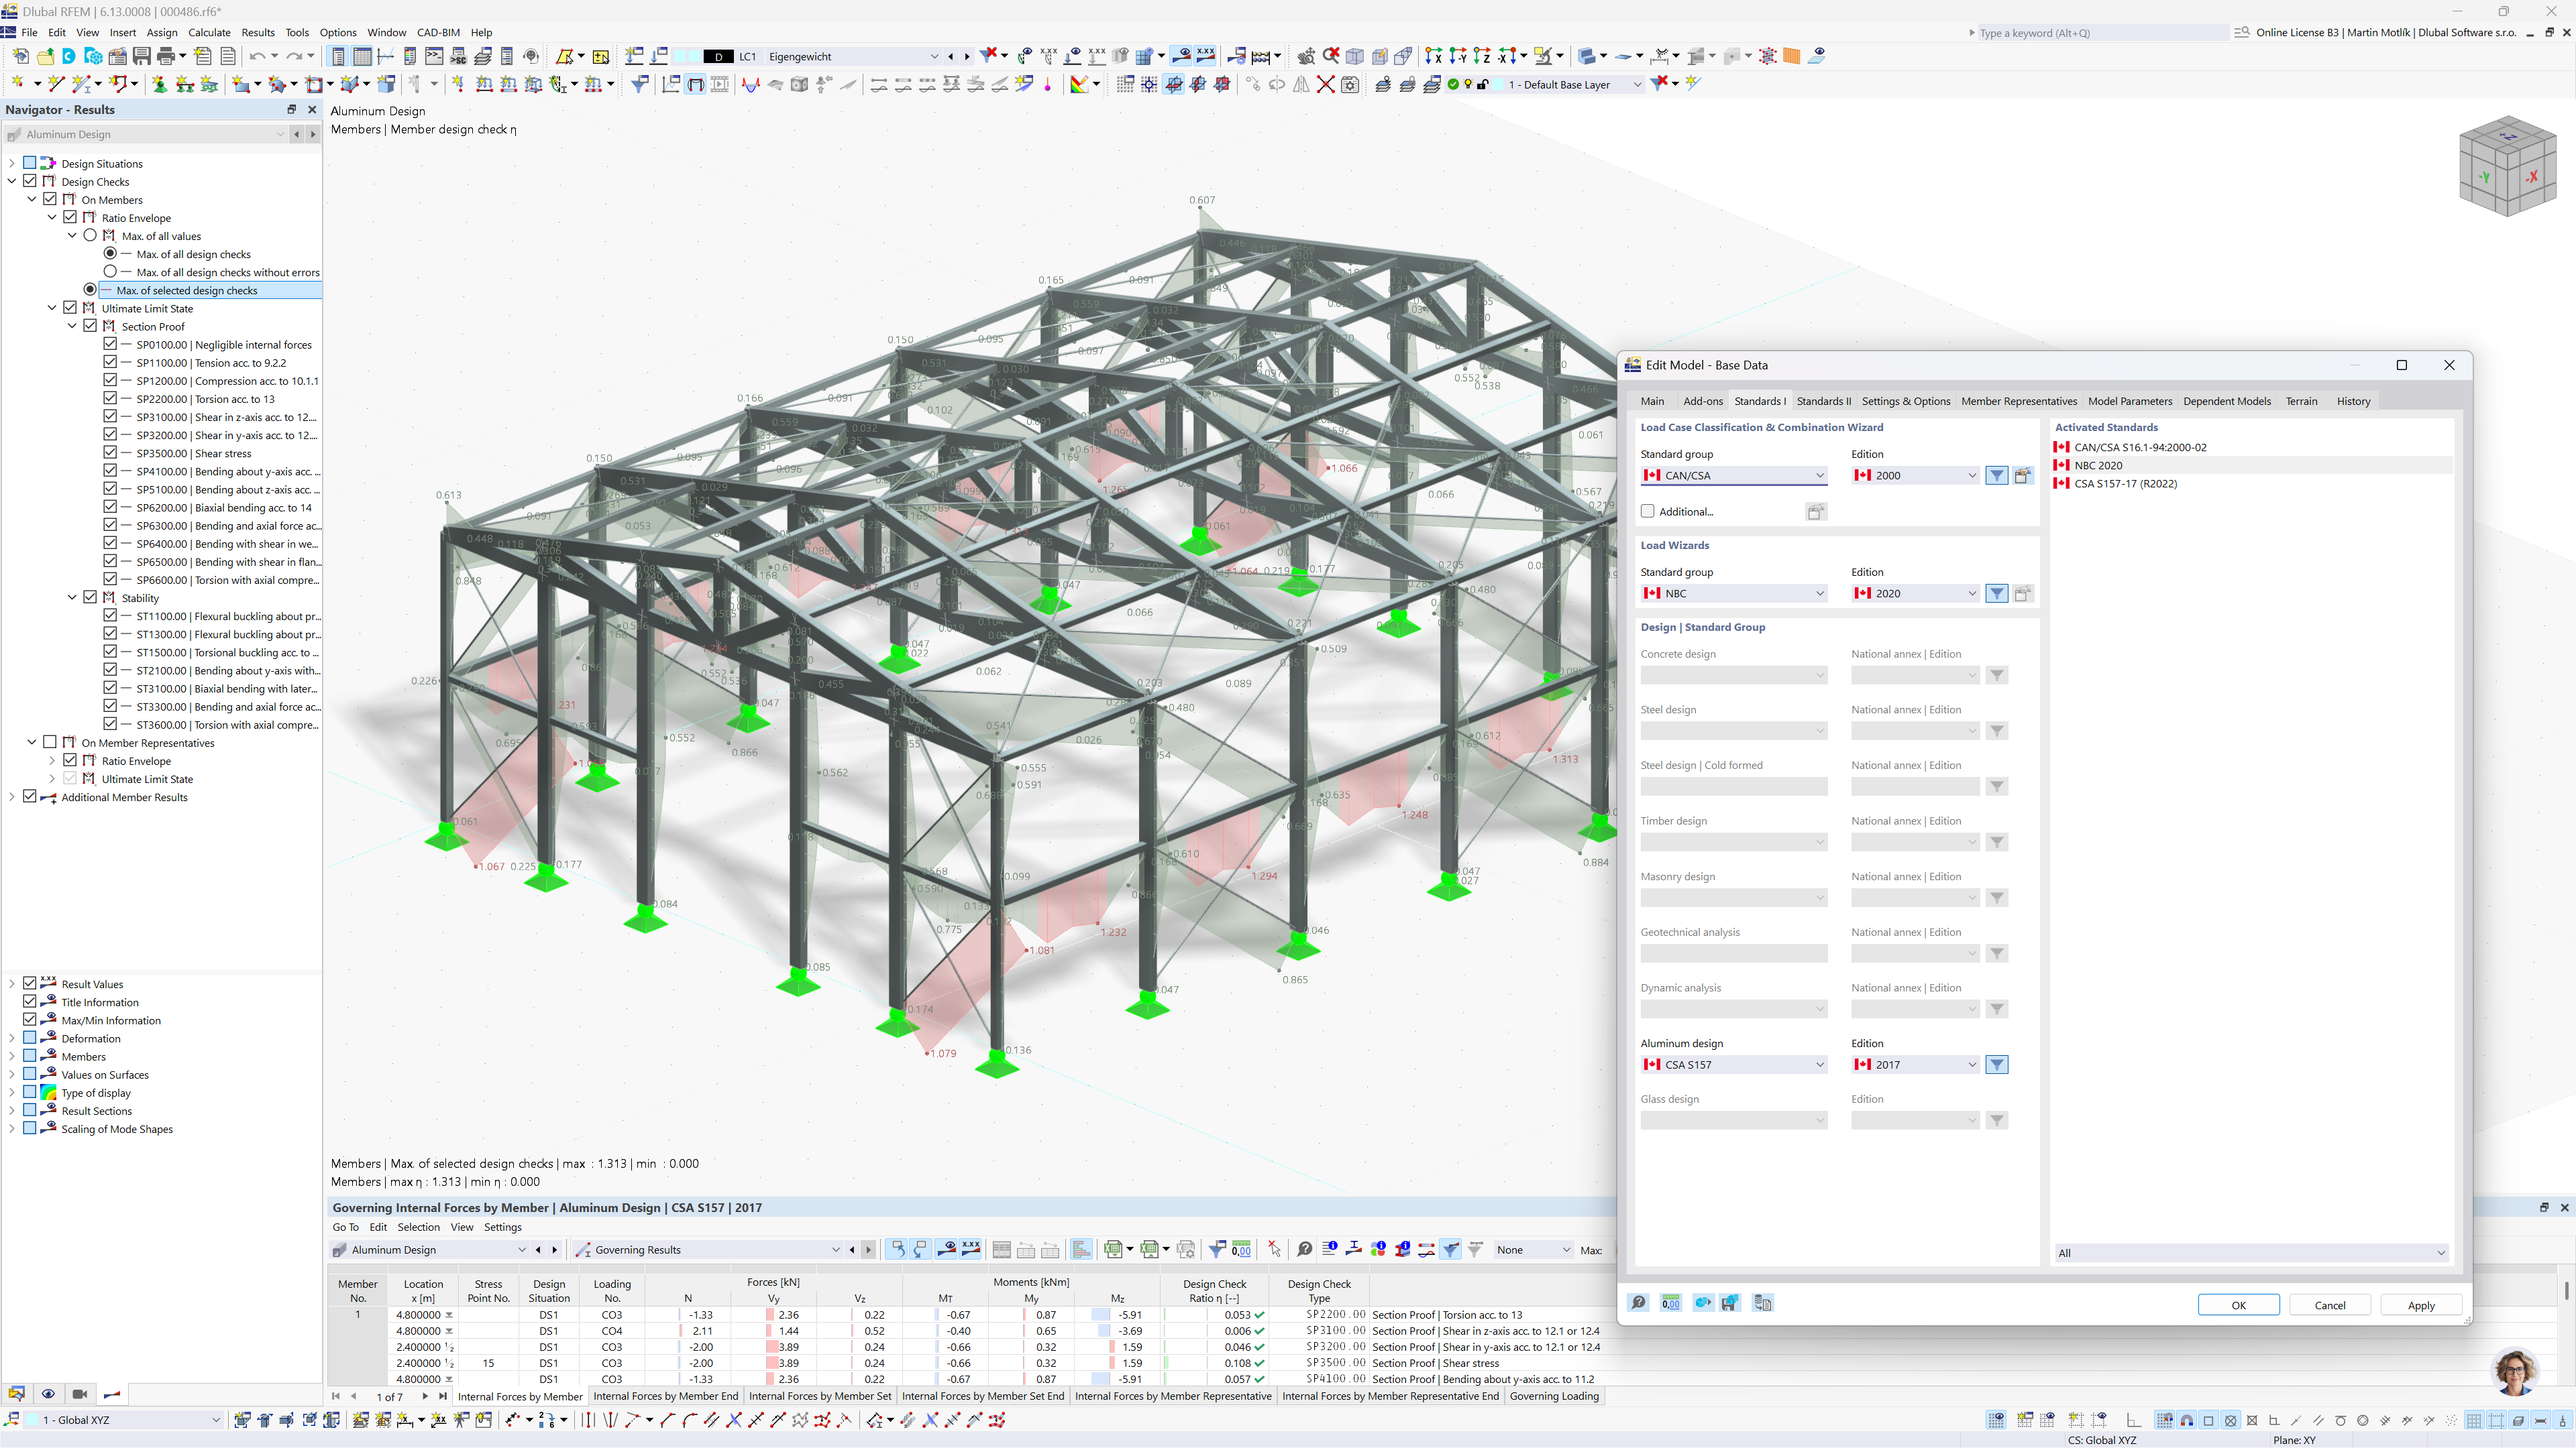Open the CAD-BIM menu
Image resolution: width=2576 pixels, height=1448 pixels.
pyautogui.click(x=438, y=32)
